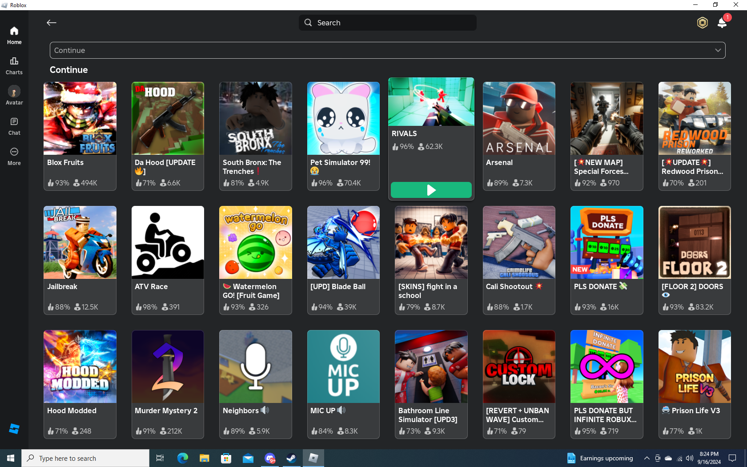Open Microsoft Store from taskbar
Viewport: 747px width, 467px height.
tap(226, 458)
